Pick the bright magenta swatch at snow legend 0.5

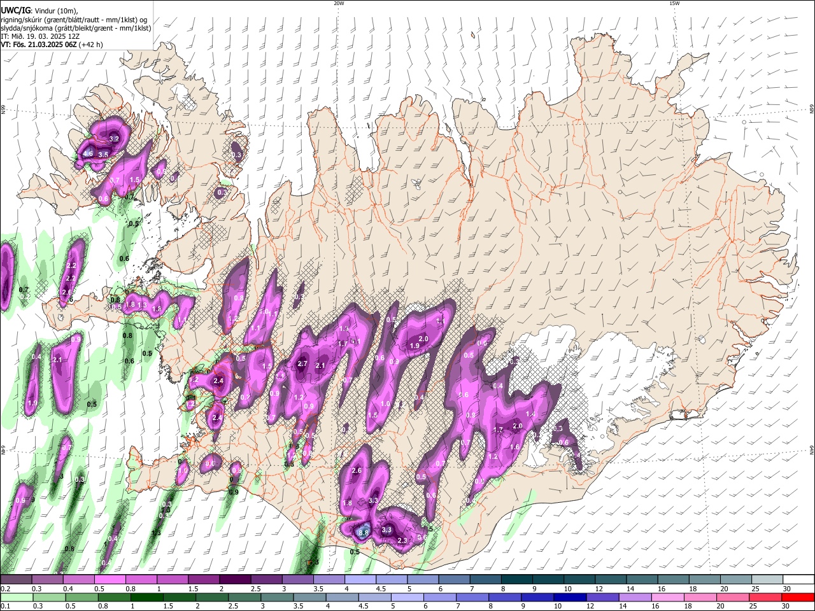(x=110, y=579)
